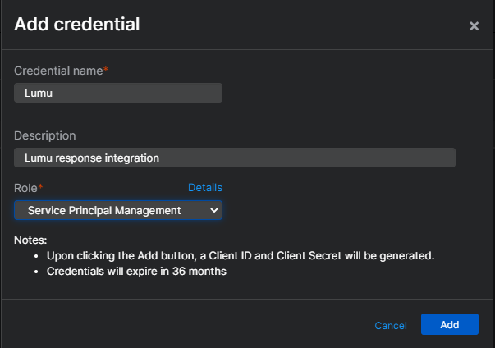The image size is (495, 348).
Task: Click the red asterisk beside Credential name
Action: click(x=105, y=71)
